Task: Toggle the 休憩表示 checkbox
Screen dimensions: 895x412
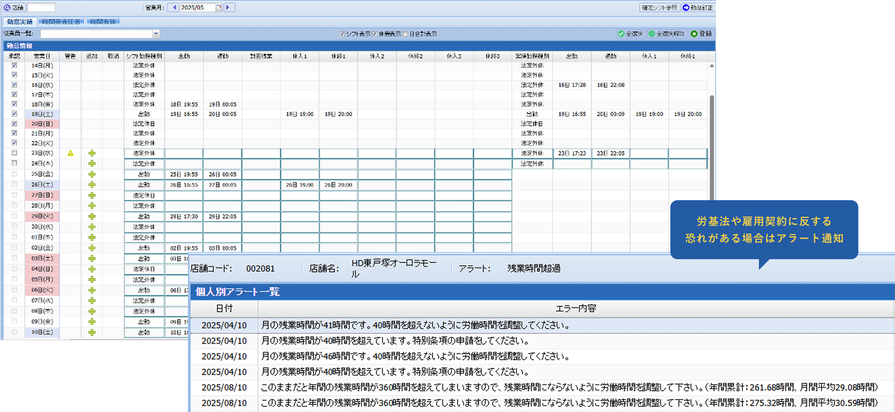Action: pos(375,34)
